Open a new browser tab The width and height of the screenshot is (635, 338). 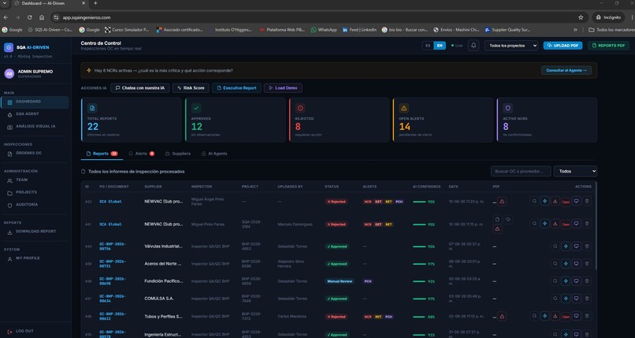point(95,3)
